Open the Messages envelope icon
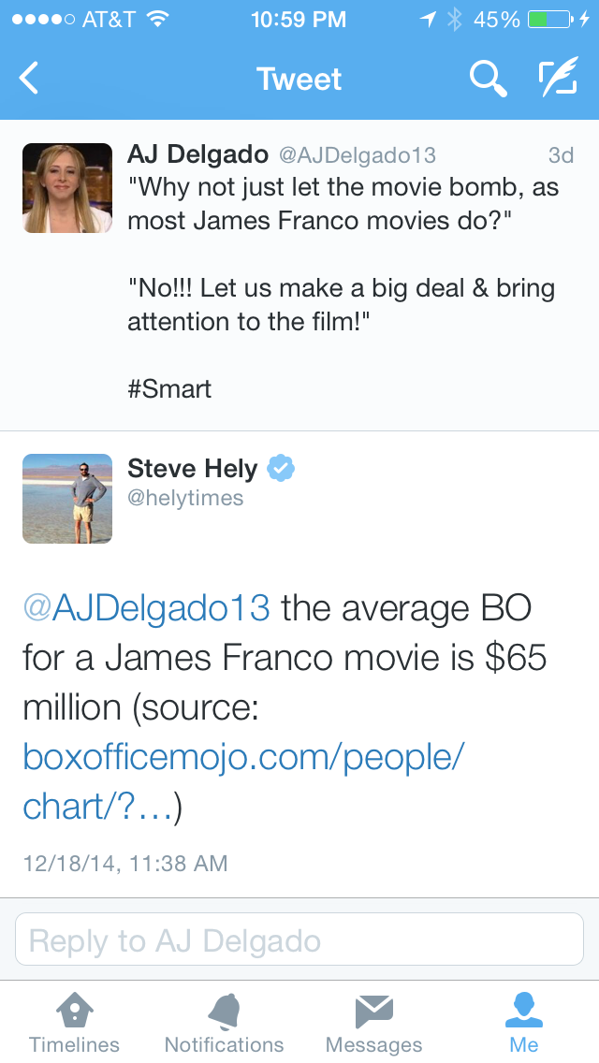Viewport: 599px width, 1063px height. (373, 1012)
